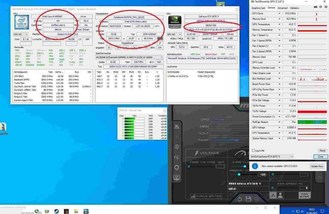Click the Fan Speed percentage value box
The height and width of the screenshot is (214, 329).
click(x=304, y=188)
